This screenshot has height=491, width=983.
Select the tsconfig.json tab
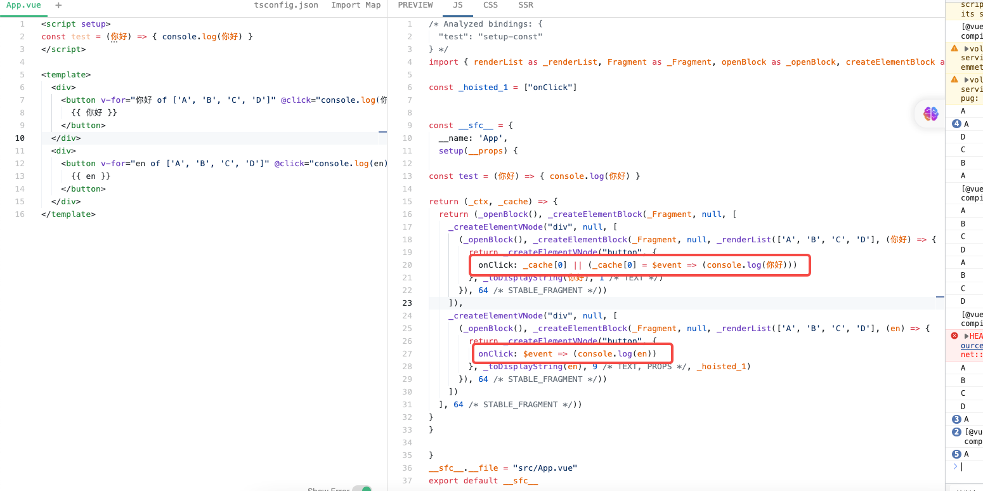coord(286,5)
